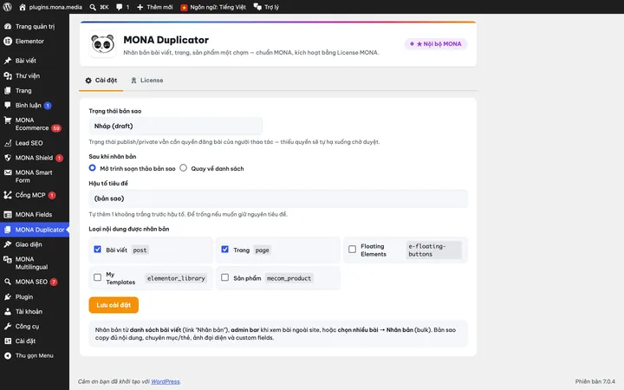Open Trạng thái bản sao dropdown
The width and height of the screenshot is (624, 390).
coord(175,127)
